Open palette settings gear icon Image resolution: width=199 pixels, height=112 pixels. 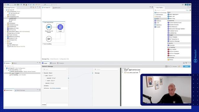tap(190, 10)
